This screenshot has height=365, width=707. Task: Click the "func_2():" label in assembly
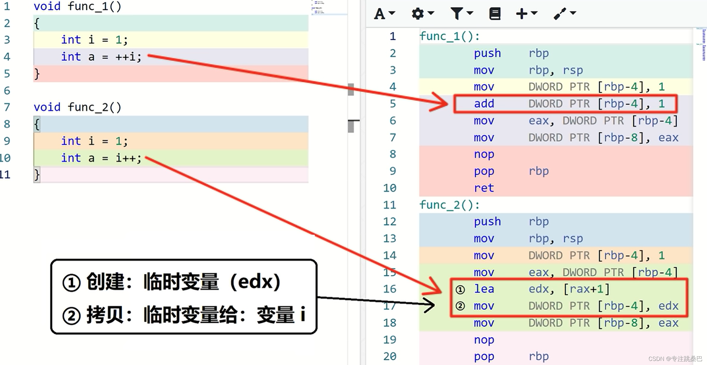click(x=449, y=205)
